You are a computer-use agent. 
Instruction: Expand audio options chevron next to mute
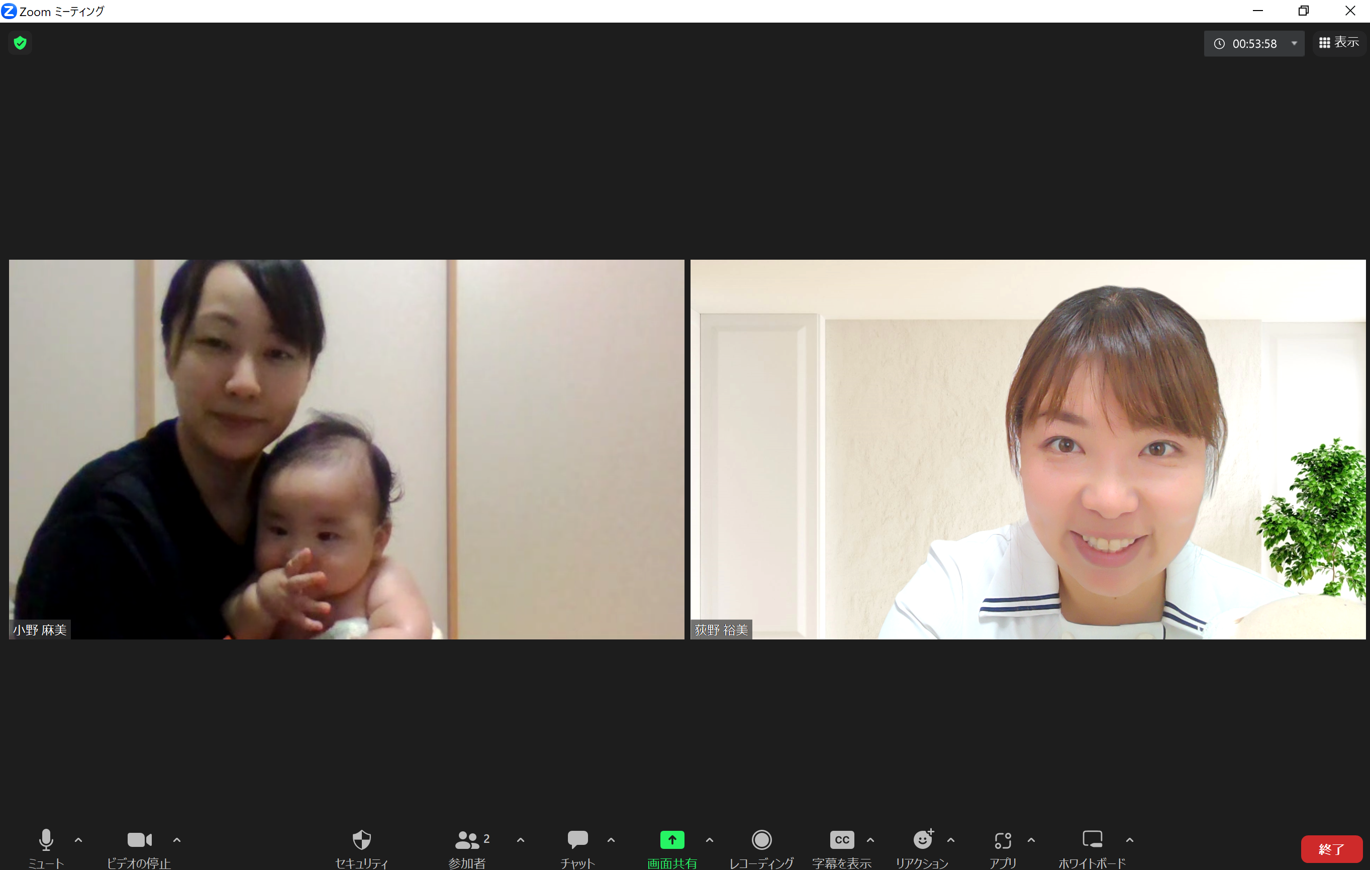pos(78,840)
